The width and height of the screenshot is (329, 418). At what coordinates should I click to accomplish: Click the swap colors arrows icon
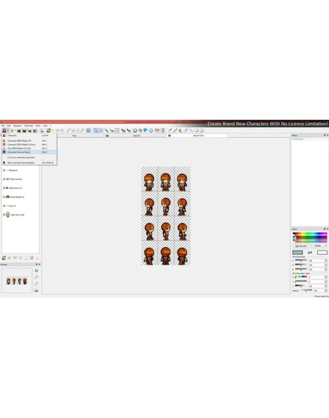pyautogui.click(x=310, y=252)
